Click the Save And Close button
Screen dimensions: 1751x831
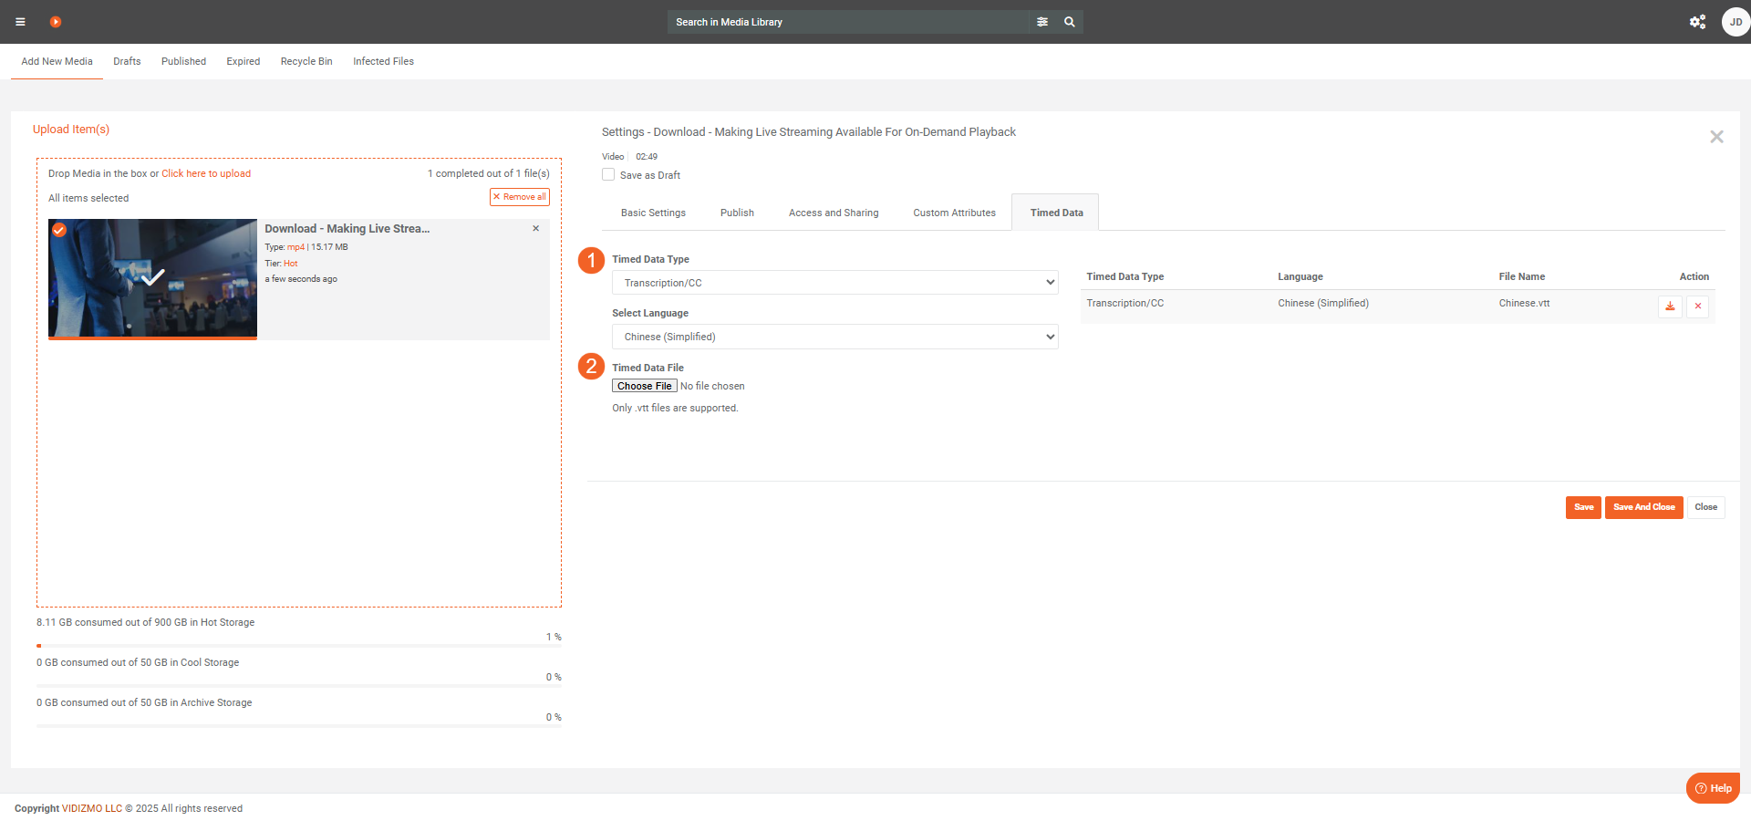tap(1643, 507)
